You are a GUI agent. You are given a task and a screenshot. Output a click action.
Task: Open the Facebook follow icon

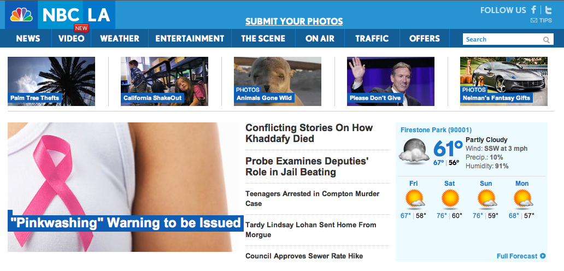point(534,10)
